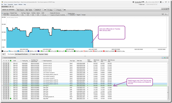Click the target icon in the first Emissions Limit row
Viewport: 172px width, 103px height.
point(8,63)
